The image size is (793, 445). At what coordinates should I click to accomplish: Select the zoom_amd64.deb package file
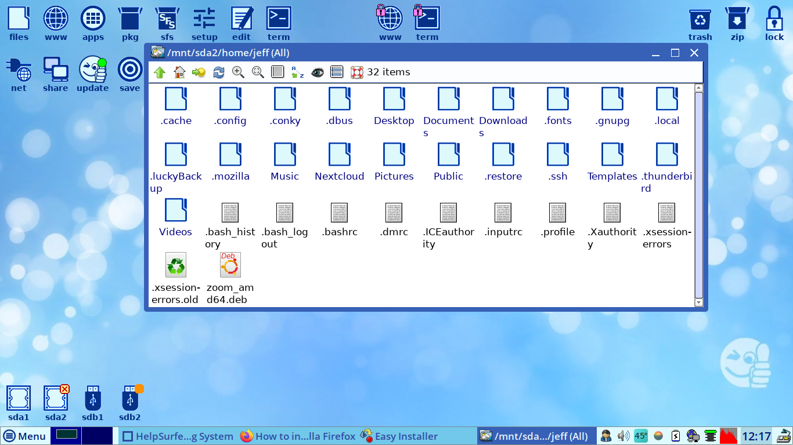tap(230, 278)
